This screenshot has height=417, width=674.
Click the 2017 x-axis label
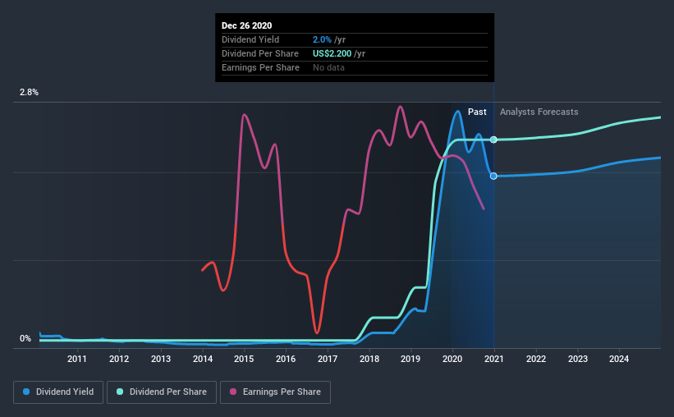click(328, 359)
